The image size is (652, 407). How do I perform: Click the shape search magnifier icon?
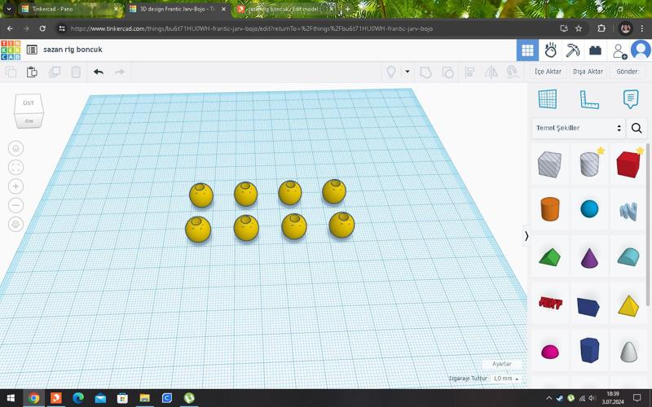coord(637,128)
